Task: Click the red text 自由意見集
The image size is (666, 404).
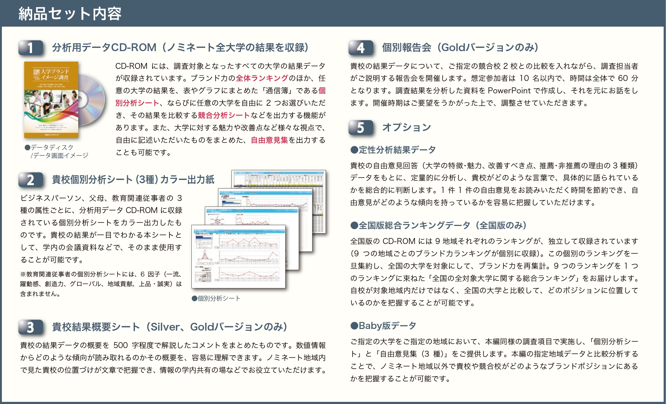Action: [269, 140]
